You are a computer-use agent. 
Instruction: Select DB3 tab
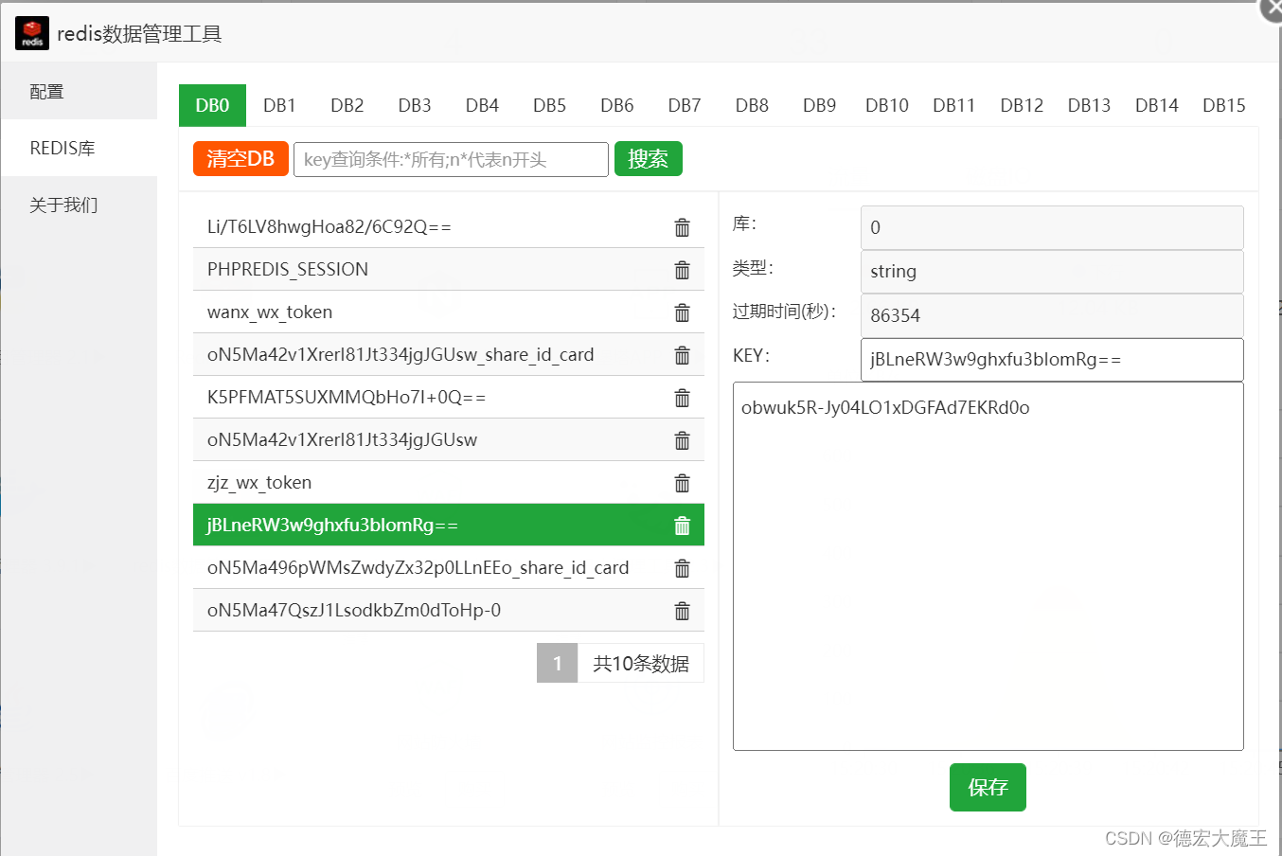pos(415,105)
